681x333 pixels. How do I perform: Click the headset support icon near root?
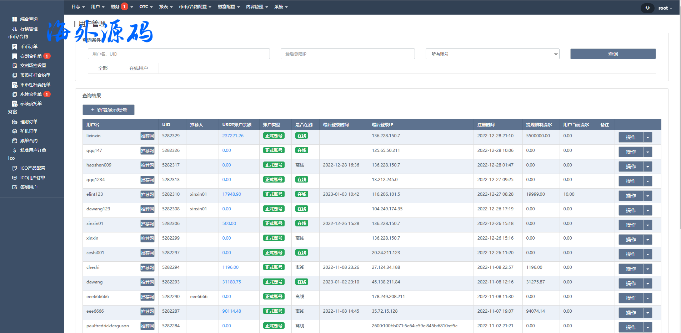[647, 8]
